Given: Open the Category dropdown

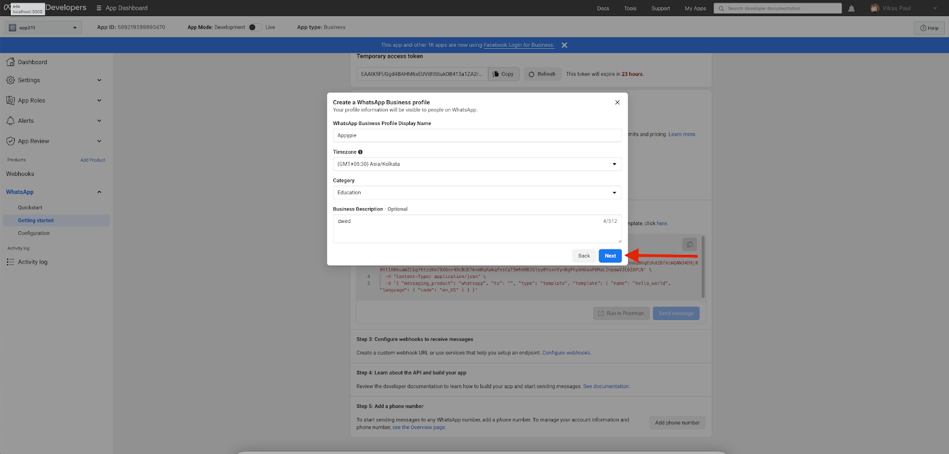Looking at the screenshot, I should [477, 193].
